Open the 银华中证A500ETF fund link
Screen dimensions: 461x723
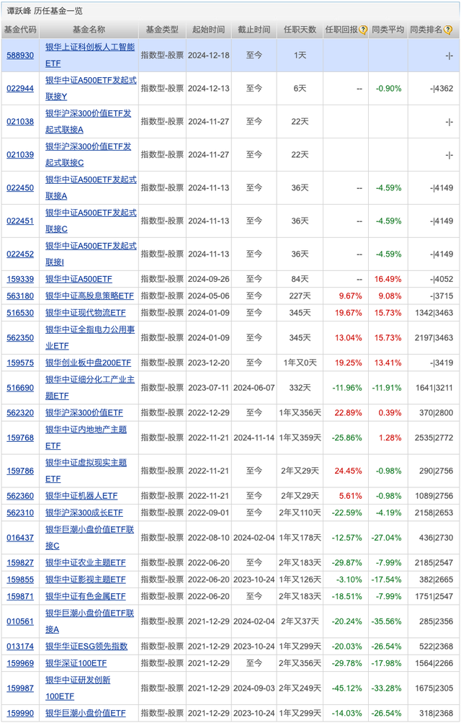point(79,280)
